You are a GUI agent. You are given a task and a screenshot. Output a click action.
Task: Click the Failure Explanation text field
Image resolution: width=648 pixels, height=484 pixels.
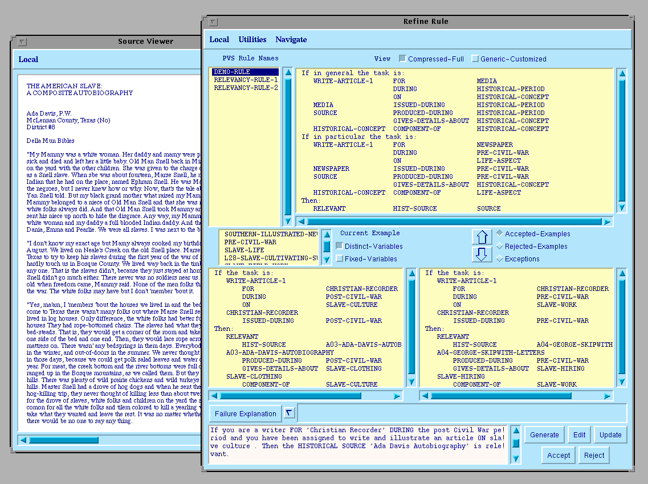462,413
